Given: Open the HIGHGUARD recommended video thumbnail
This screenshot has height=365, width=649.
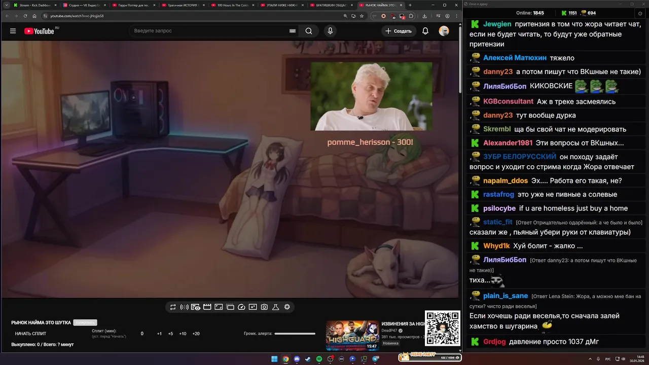Looking at the screenshot, I should point(352,336).
